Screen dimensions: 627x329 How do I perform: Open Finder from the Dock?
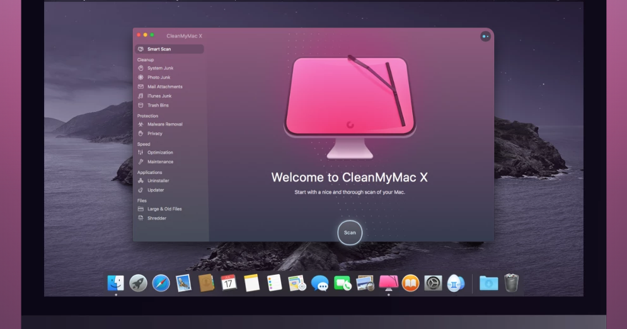click(116, 283)
